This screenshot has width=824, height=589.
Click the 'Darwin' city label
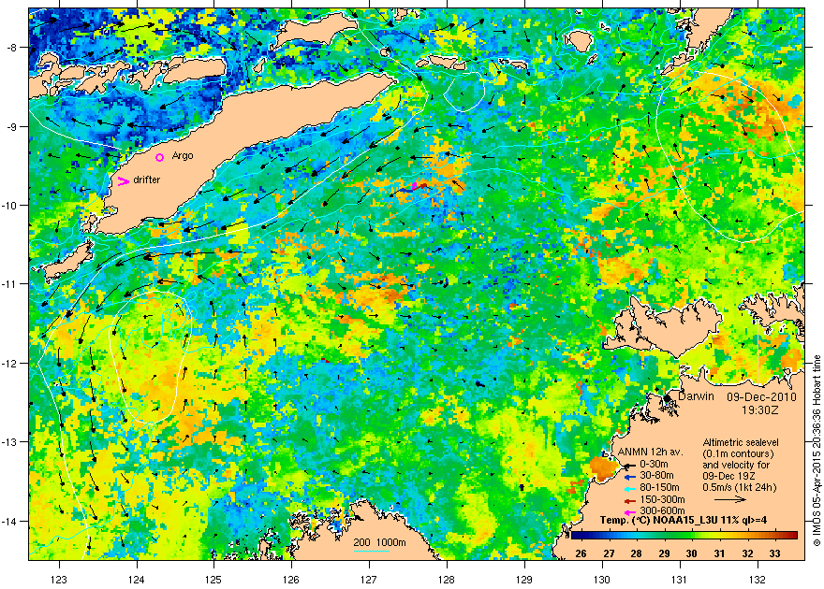(696, 396)
